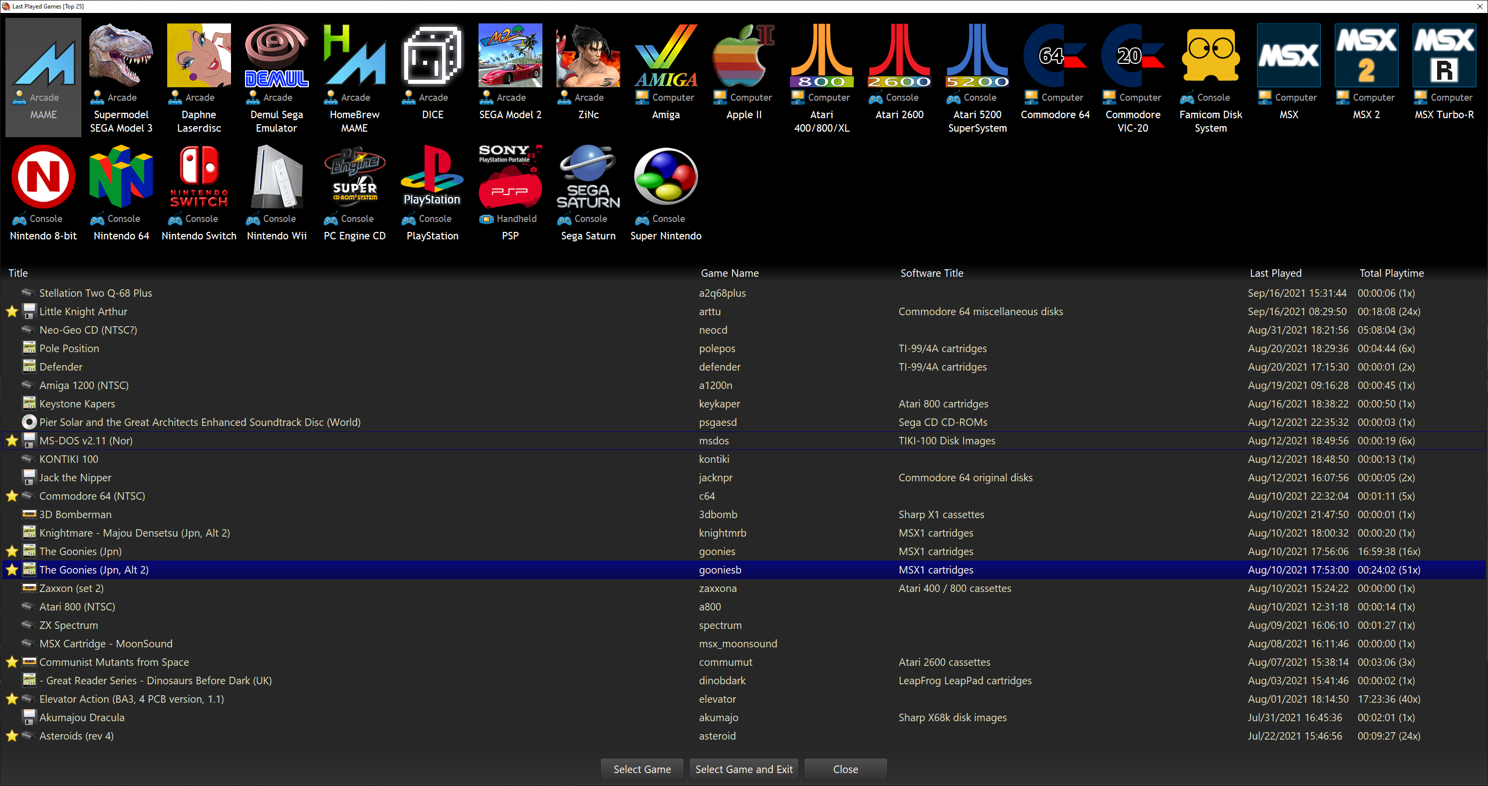Select the Super Nintendo console icon
Image resolution: width=1488 pixels, height=786 pixels.
pyautogui.click(x=666, y=177)
